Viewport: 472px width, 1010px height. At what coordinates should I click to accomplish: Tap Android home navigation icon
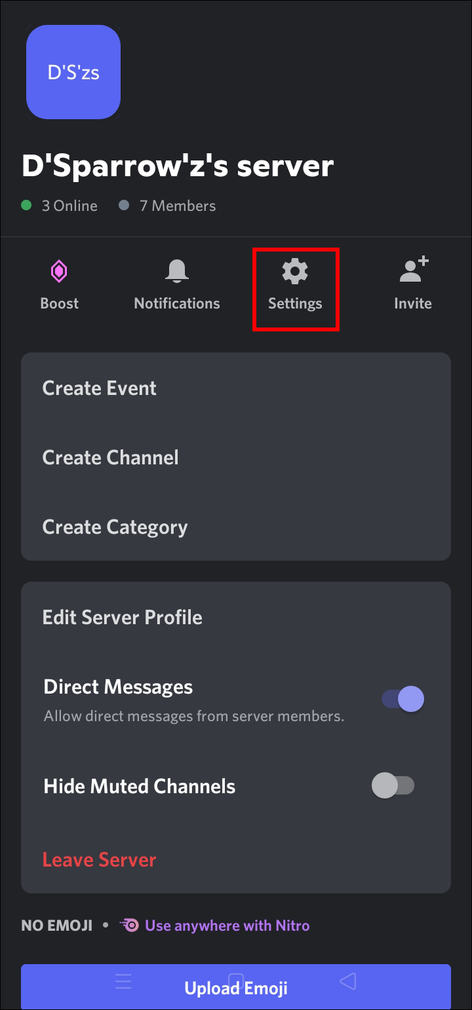point(235,981)
